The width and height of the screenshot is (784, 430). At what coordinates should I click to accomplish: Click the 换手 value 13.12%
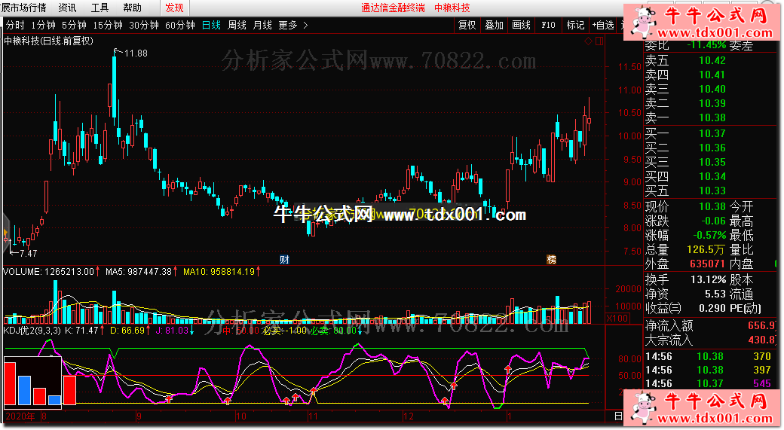click(709, 279)
